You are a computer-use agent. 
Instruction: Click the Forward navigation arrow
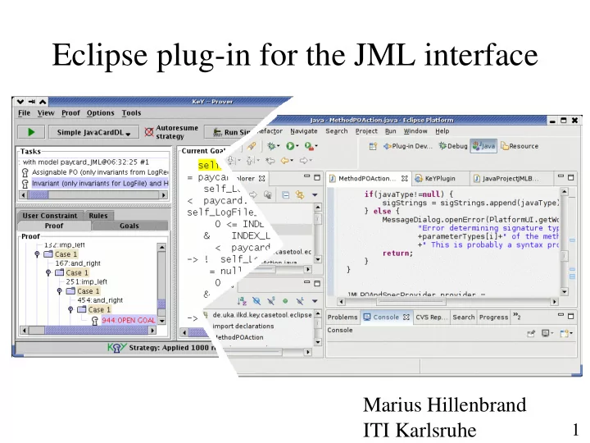click(x=304, y=161)
